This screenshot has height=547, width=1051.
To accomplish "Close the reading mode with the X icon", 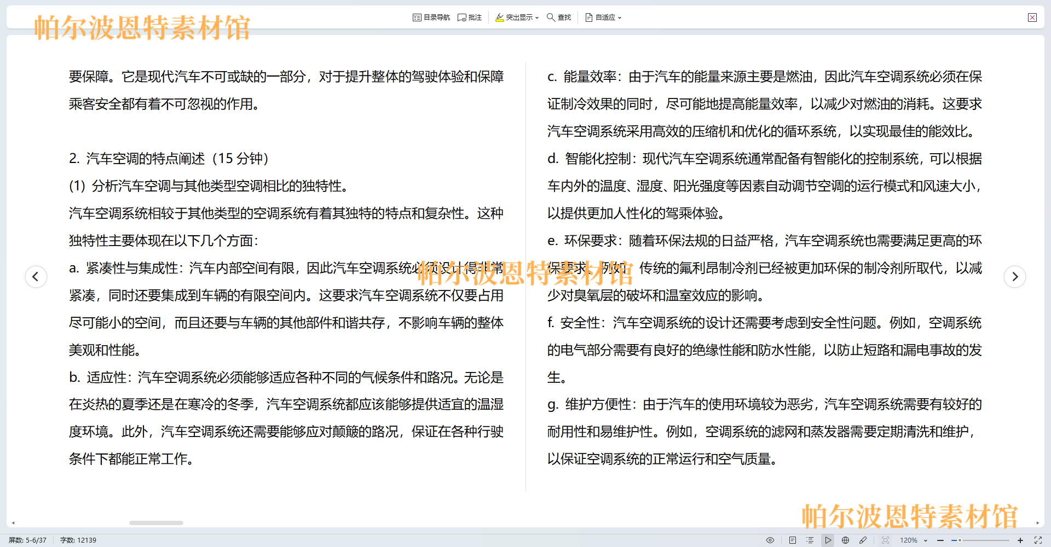I will (x=1032, y=18).
